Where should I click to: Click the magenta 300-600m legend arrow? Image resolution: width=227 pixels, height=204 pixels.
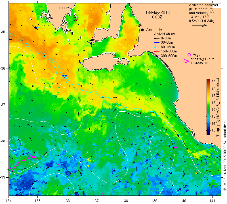pyautogui.click(x=157, y=56)
